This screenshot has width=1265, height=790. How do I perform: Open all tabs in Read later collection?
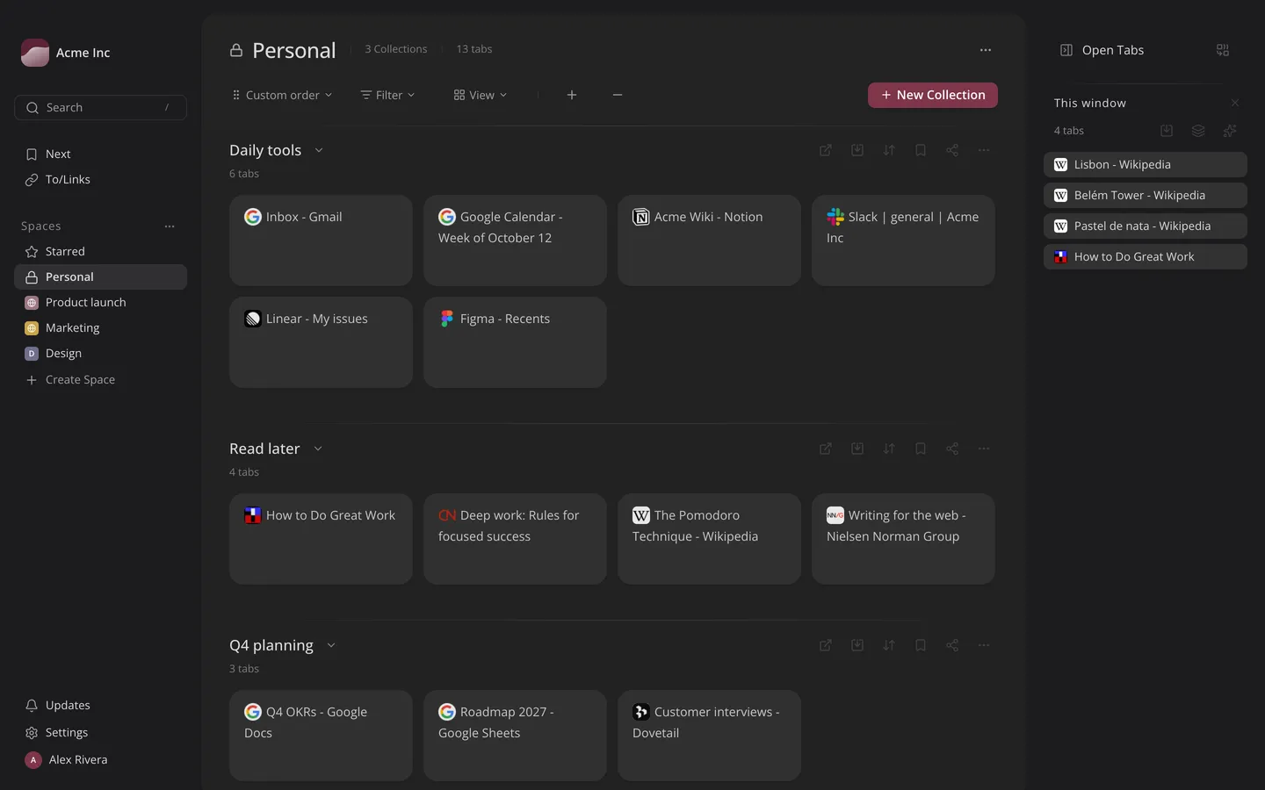826,449
